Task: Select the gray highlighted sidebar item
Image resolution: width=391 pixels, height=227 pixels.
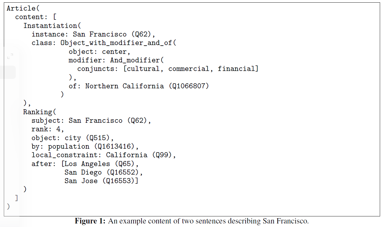Action: (x=8, y=72)
